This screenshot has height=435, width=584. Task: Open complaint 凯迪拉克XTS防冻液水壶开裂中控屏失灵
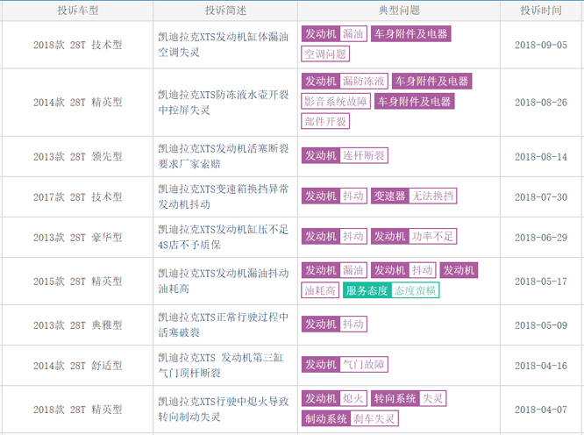click(223, 103)
